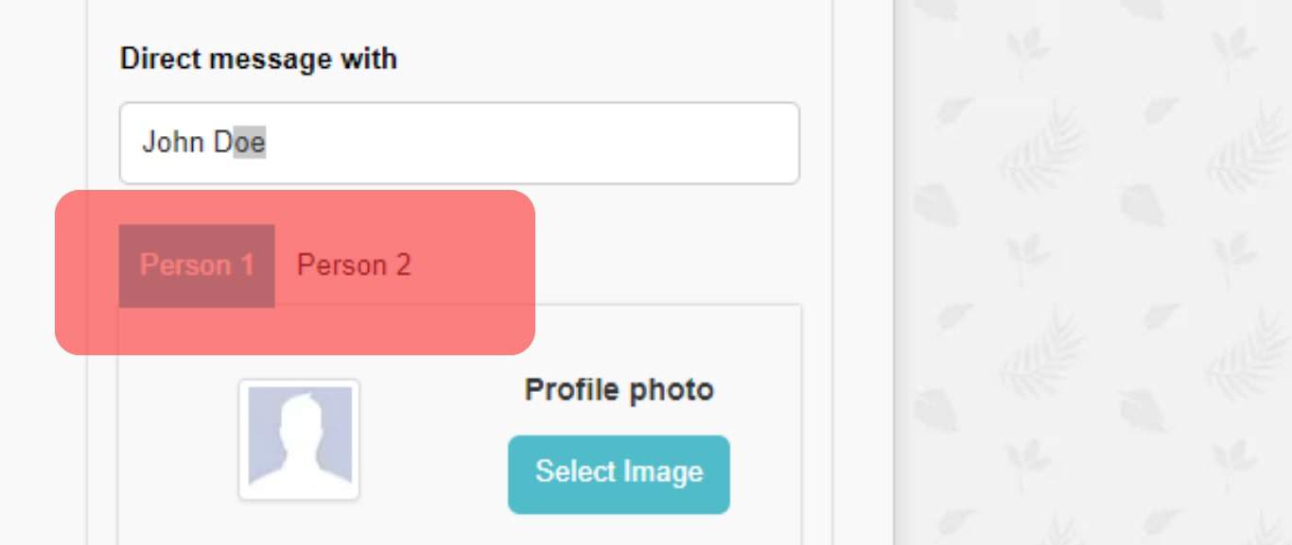Click the white frame around the avatar
Viewport: 1292px width, 545px height.
point(243,439)
